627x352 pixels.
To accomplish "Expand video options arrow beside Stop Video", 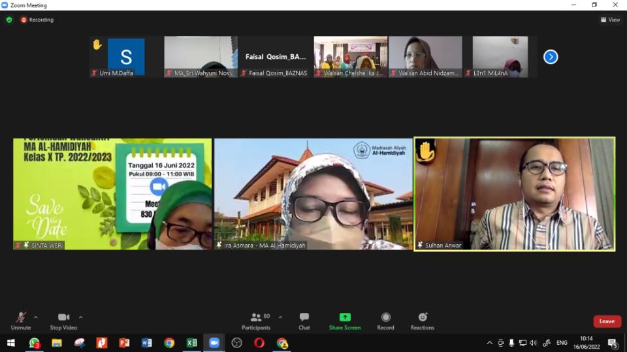I will (80, 317).
